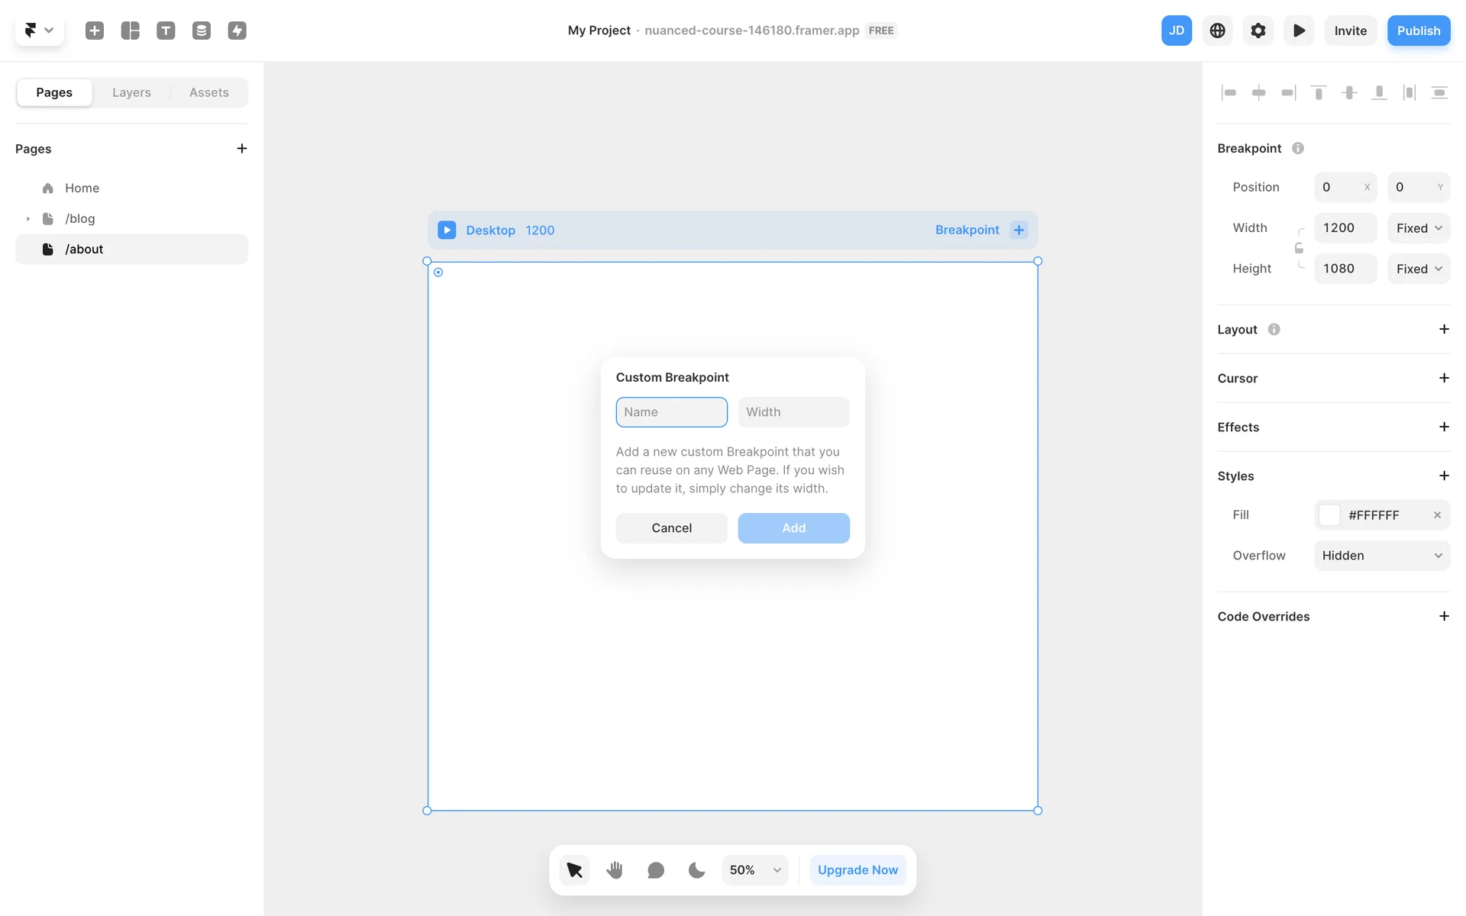
Task: Toggle the width-height aspect ratio lock
Action: point(1299,248)
